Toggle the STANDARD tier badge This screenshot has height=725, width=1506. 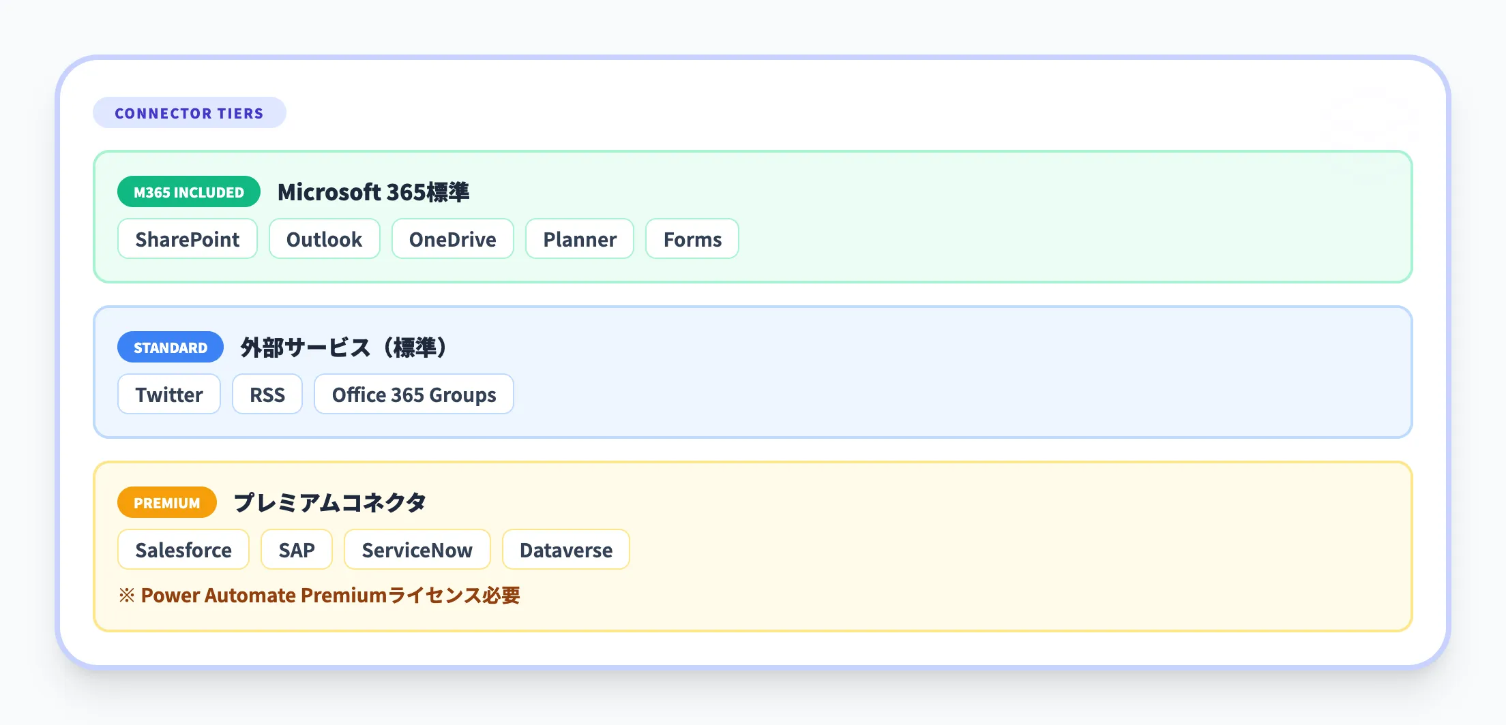170,347
